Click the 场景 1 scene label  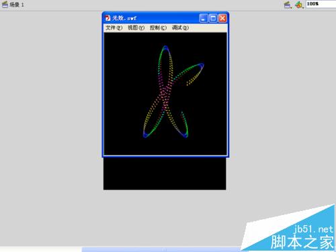click(x=17, y=5)
